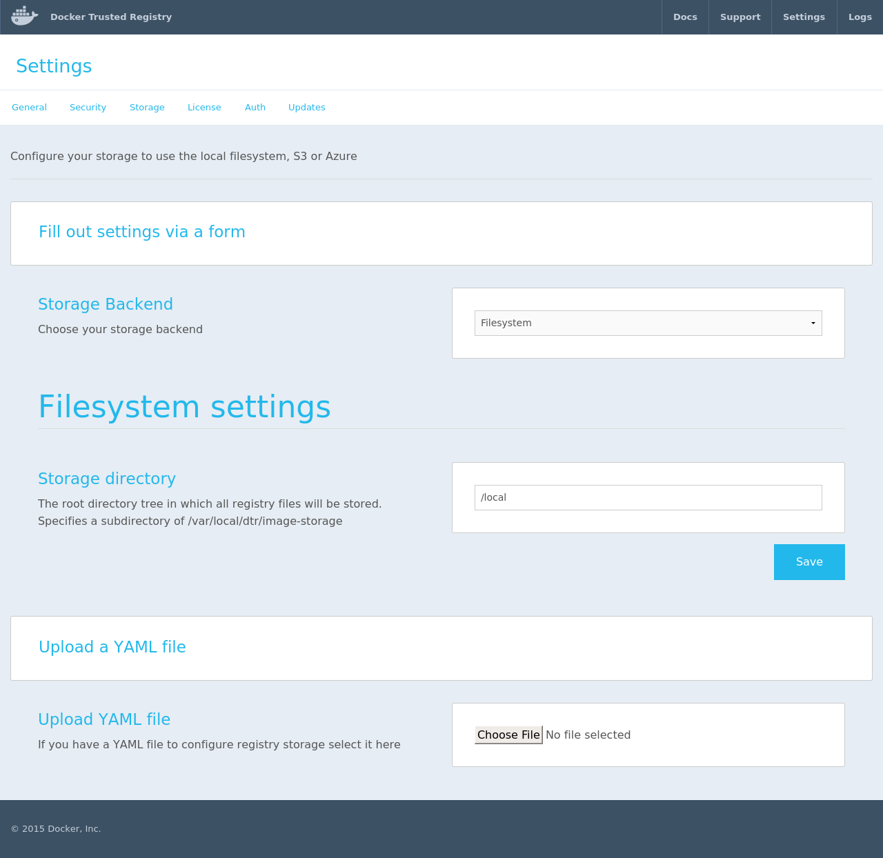Click the Configure your storage description text
The width and height of the screenshot is (883, 858).
(x=183, y=156)
